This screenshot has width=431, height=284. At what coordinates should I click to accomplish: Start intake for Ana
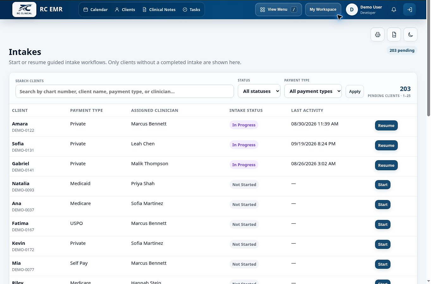pyautogui.click(x=383, y=204)
